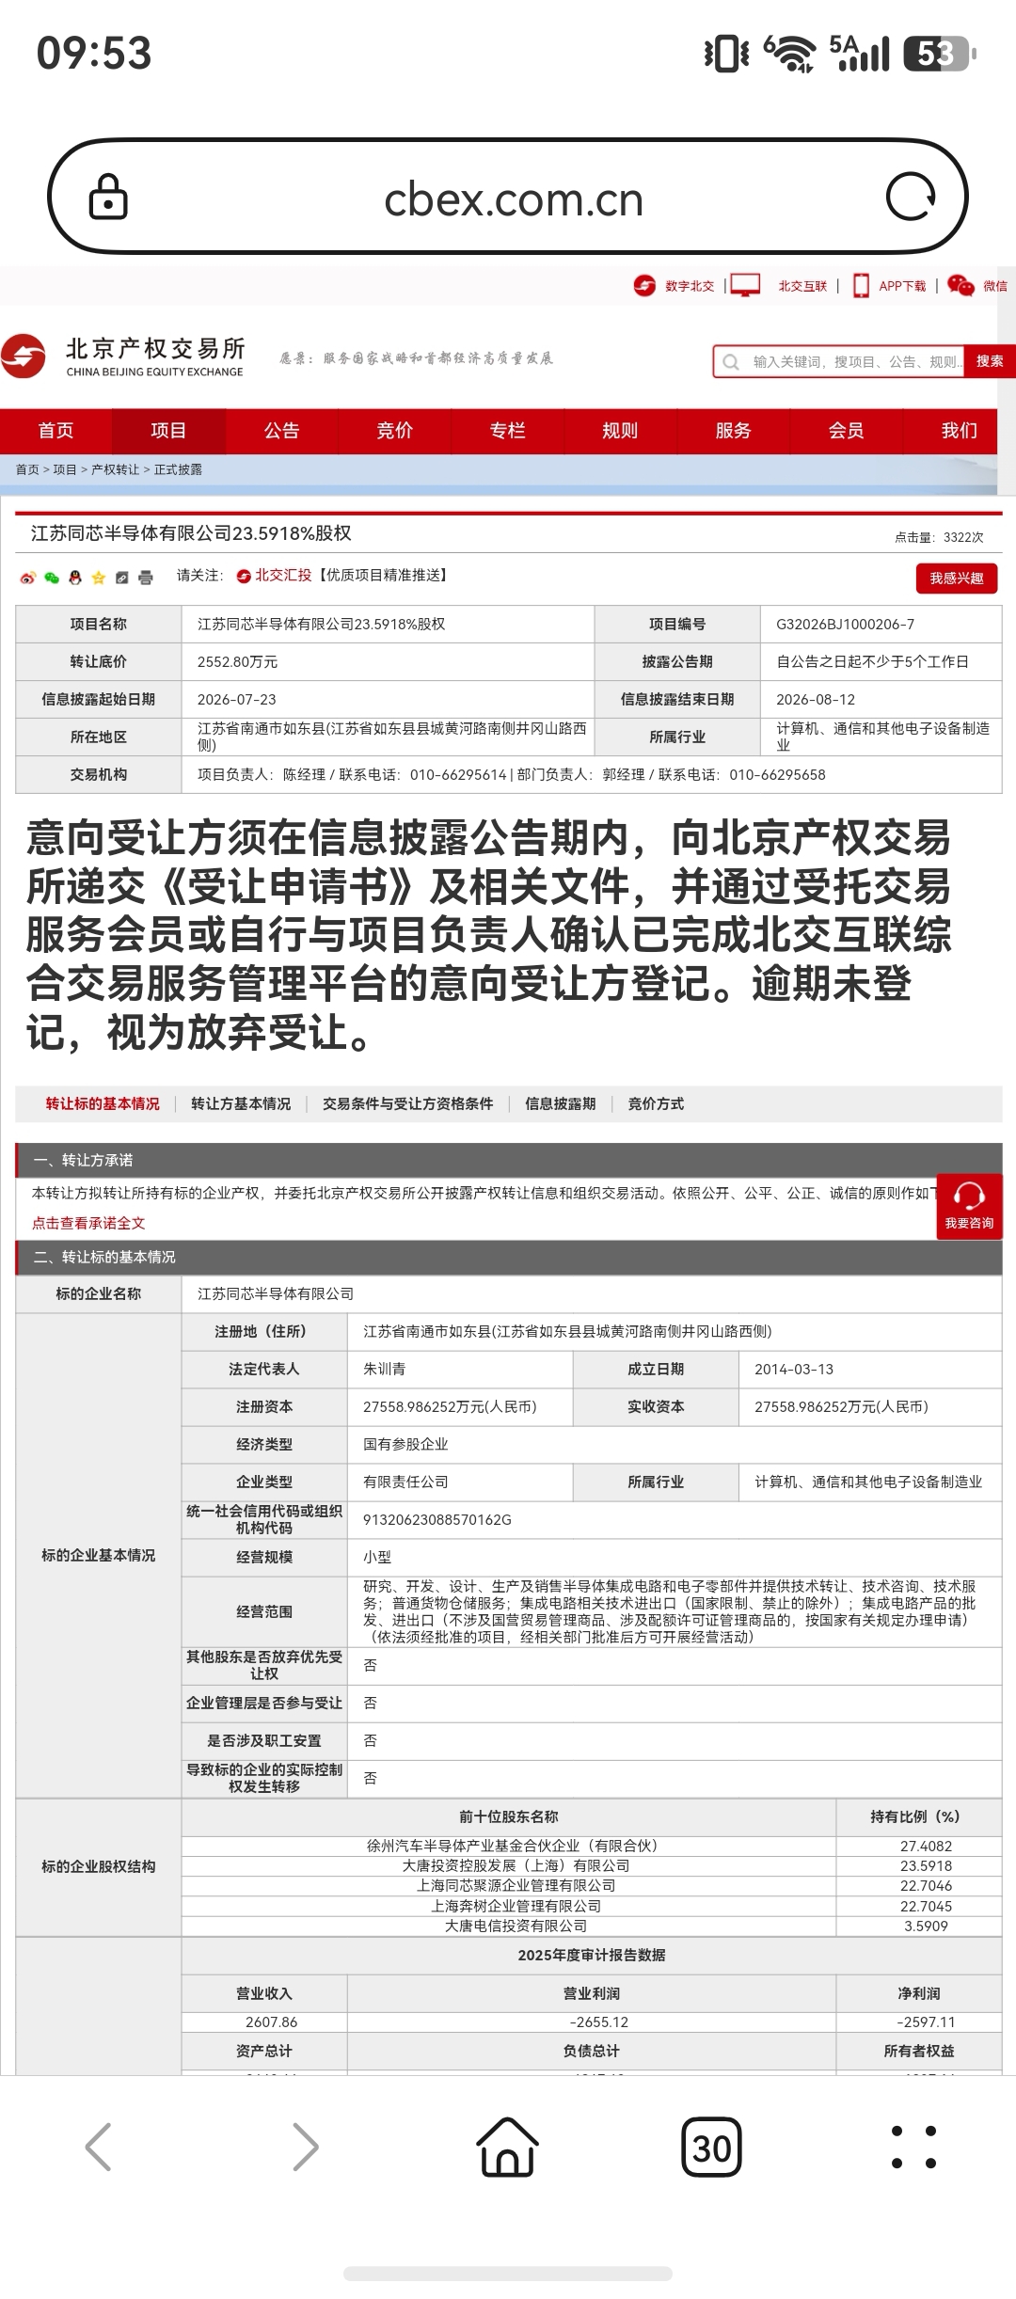
Task: Click the copy link icon
Action: (122, 578)
